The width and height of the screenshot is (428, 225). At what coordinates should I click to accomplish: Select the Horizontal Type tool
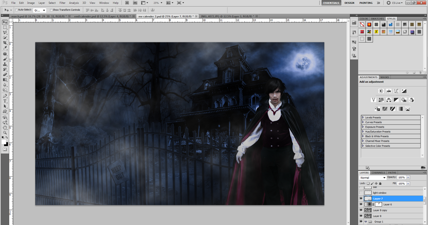(5, 101)
